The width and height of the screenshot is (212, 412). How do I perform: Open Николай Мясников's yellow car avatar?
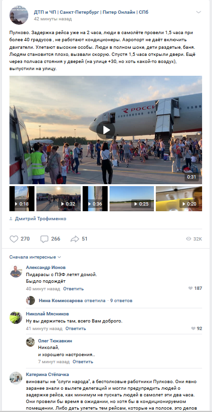tap(16, 317)
